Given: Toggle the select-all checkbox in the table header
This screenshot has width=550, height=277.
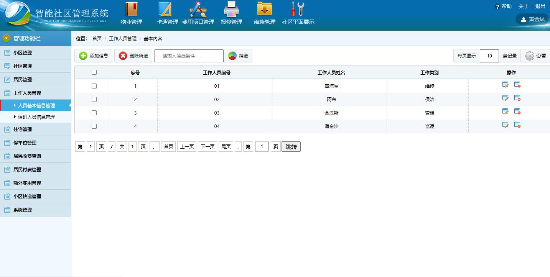Looking at the screenshot, I should click(x=94, y=72).
